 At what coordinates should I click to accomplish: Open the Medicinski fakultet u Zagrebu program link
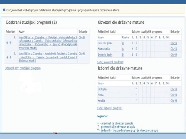pos(48,57)
